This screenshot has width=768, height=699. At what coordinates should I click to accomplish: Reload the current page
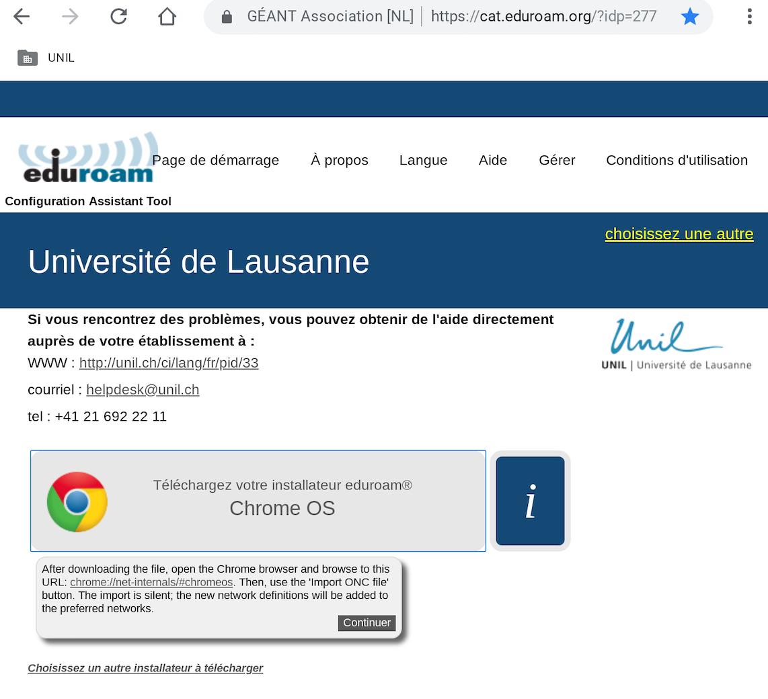(119, 17)
